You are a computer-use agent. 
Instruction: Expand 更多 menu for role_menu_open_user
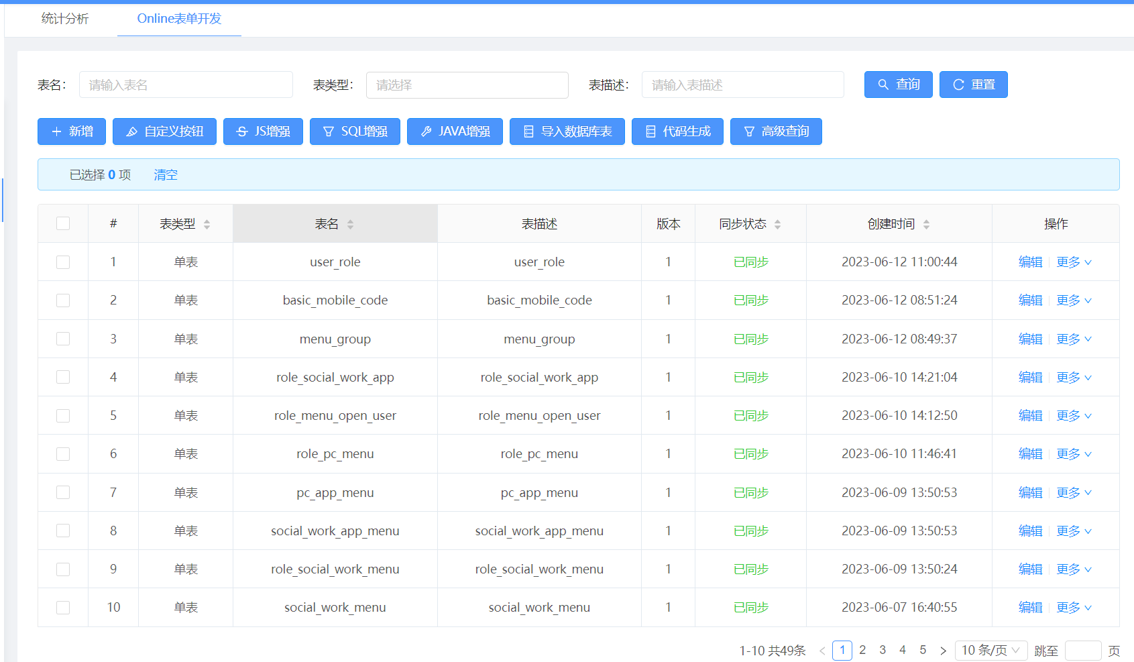pos(1074,416)
